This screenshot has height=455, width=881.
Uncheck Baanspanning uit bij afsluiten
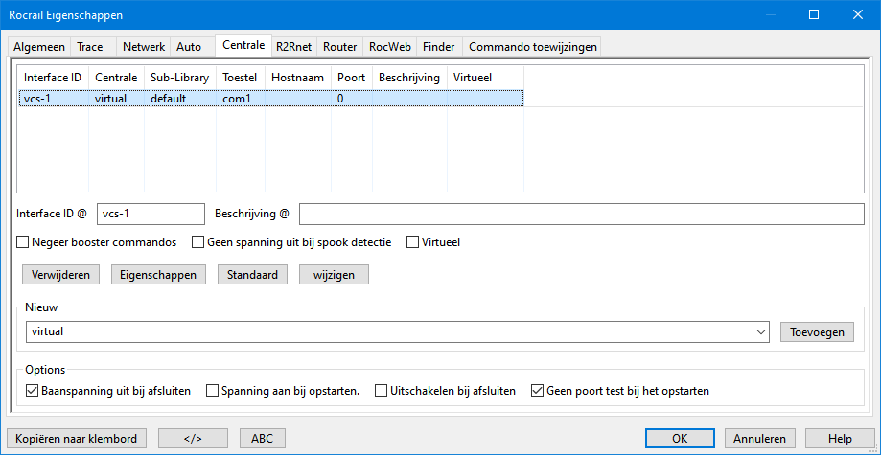34,391
